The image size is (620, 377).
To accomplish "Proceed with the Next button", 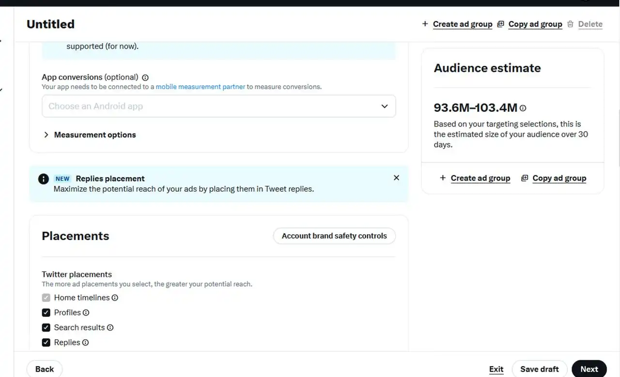I will (589, 369).
